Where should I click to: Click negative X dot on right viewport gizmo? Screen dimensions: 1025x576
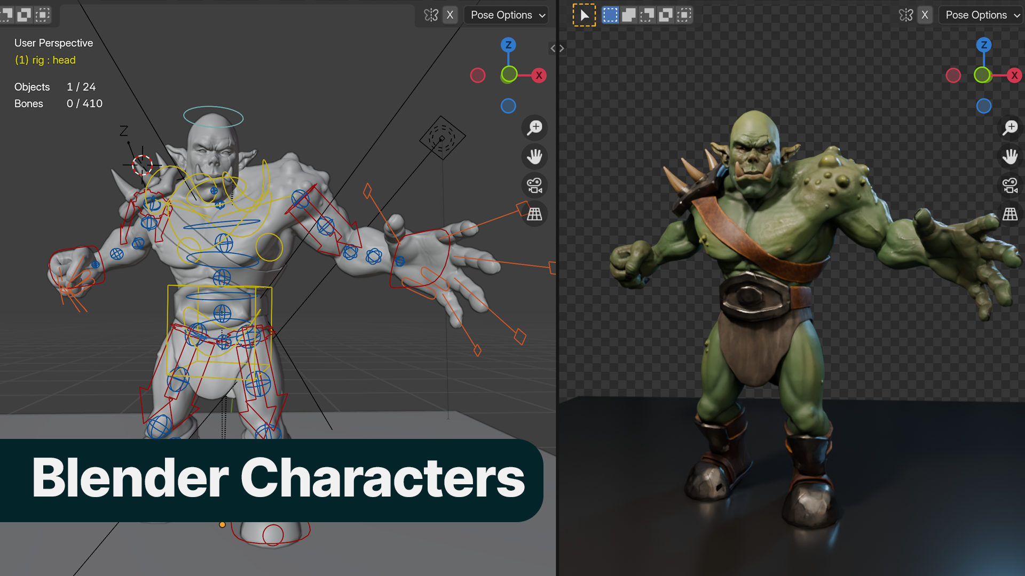(x=953, y=75)
